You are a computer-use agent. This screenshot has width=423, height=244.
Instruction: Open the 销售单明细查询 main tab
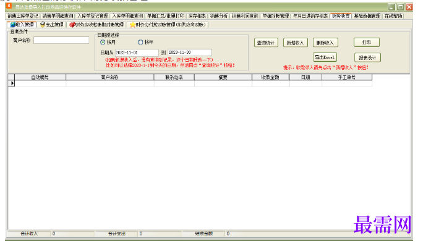pyautogui.click(x=58, y=16)
